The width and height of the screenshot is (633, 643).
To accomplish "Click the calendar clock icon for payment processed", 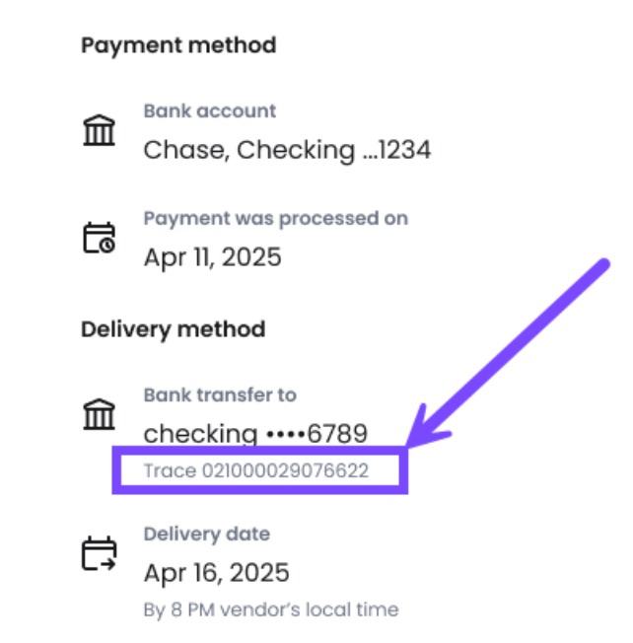I will click(x=99, y=238).
